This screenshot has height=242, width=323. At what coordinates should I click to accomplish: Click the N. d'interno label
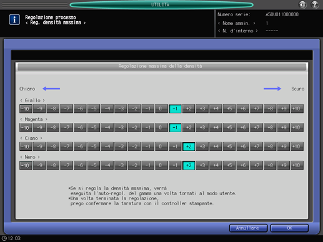[238, 31]
